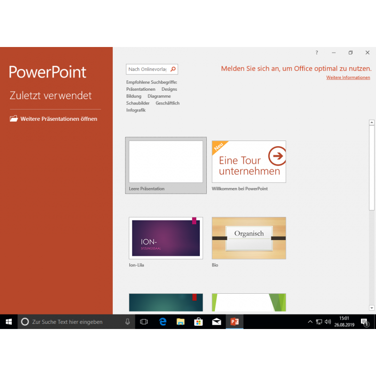Click the online template search field
This screenshot has width=376, height=376.
coord(147,70)
